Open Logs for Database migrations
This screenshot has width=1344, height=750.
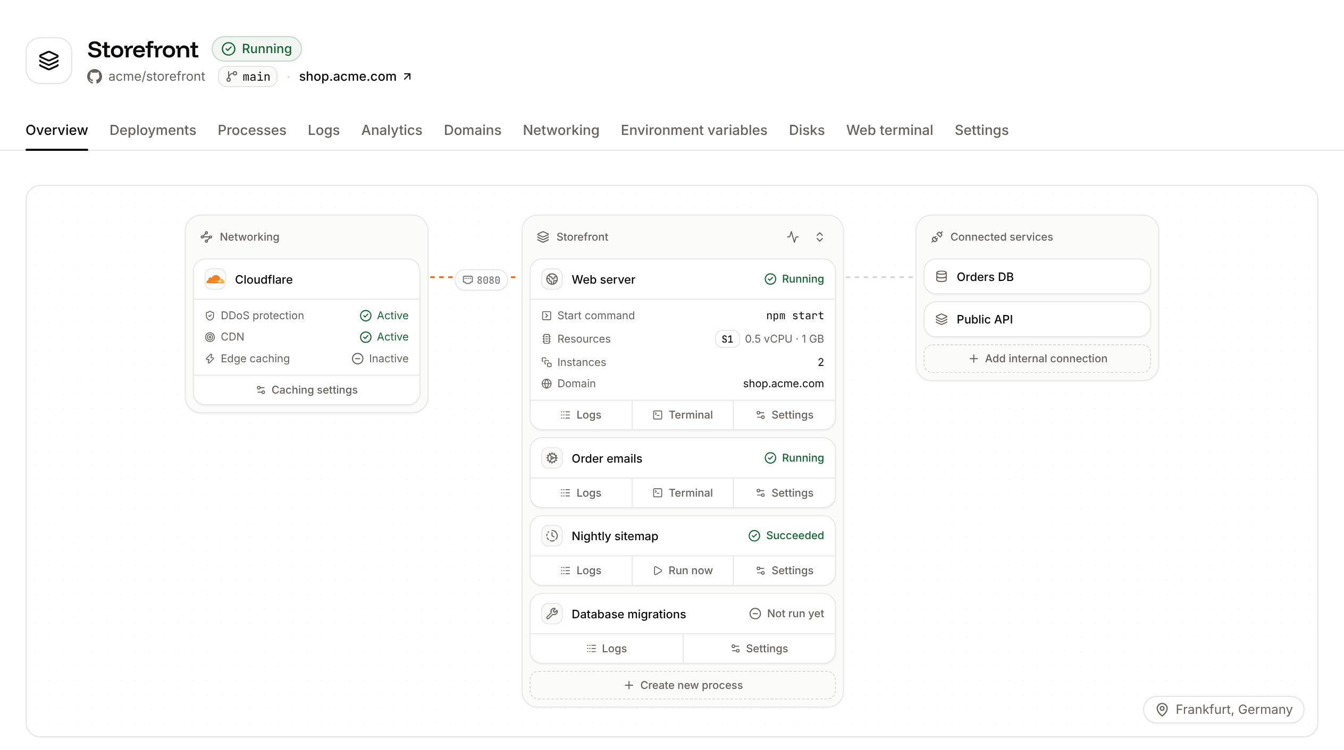pyautogui.click(x=607, y=649)
